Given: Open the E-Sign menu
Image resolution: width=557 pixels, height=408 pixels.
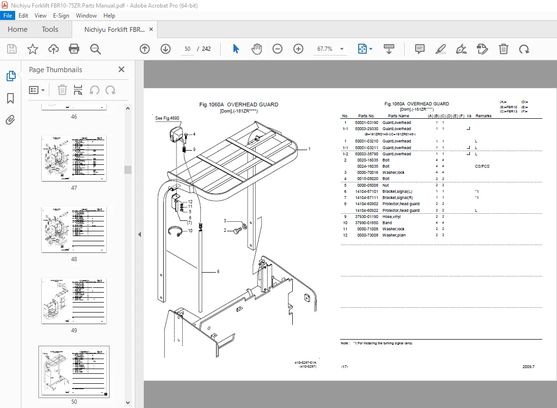Looking at the screenshot, I should pos(61,16).
